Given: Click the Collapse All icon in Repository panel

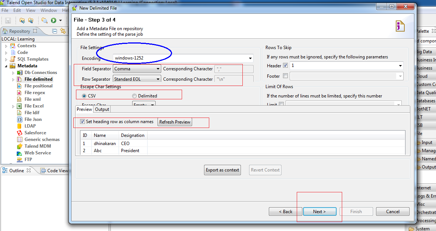Looking at the screenshot, I should pyautogui.click(x=55, y=31).
